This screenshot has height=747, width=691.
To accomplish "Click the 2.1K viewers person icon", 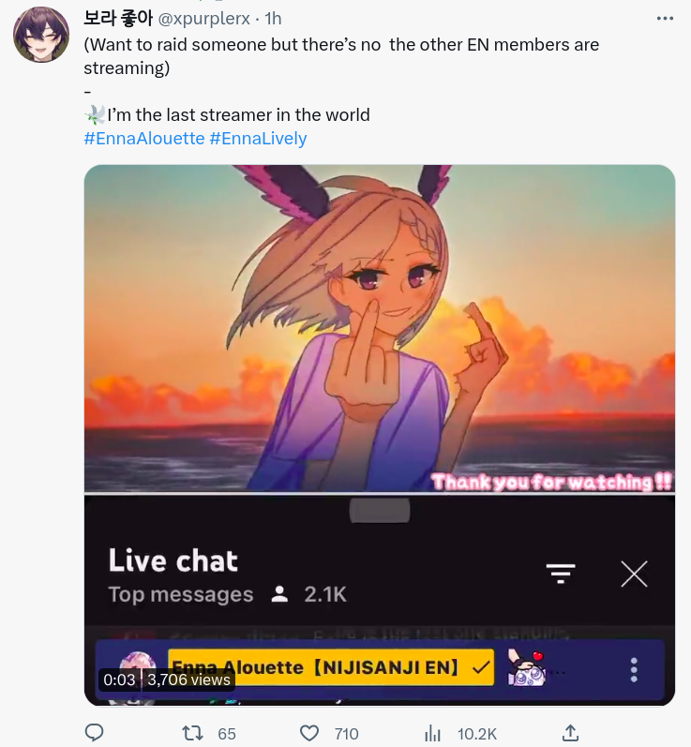I will pyautogui.click(x=279, y=594).
